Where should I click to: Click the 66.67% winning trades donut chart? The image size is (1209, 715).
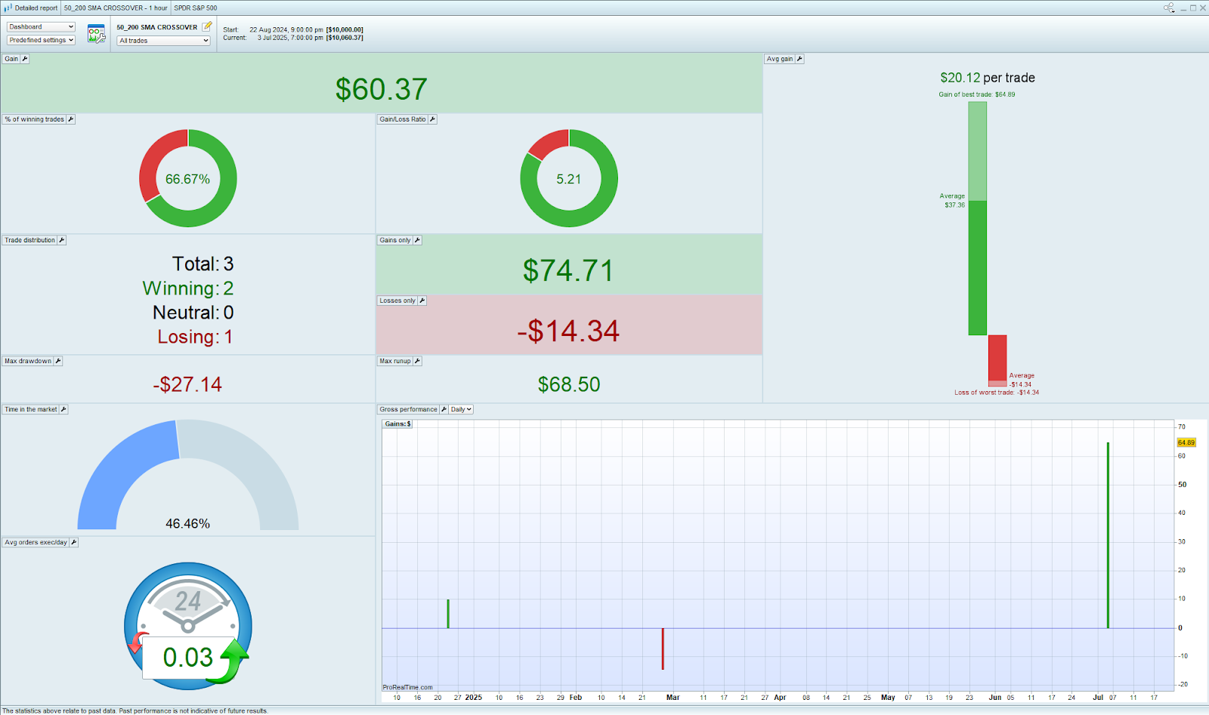[188, 178]
